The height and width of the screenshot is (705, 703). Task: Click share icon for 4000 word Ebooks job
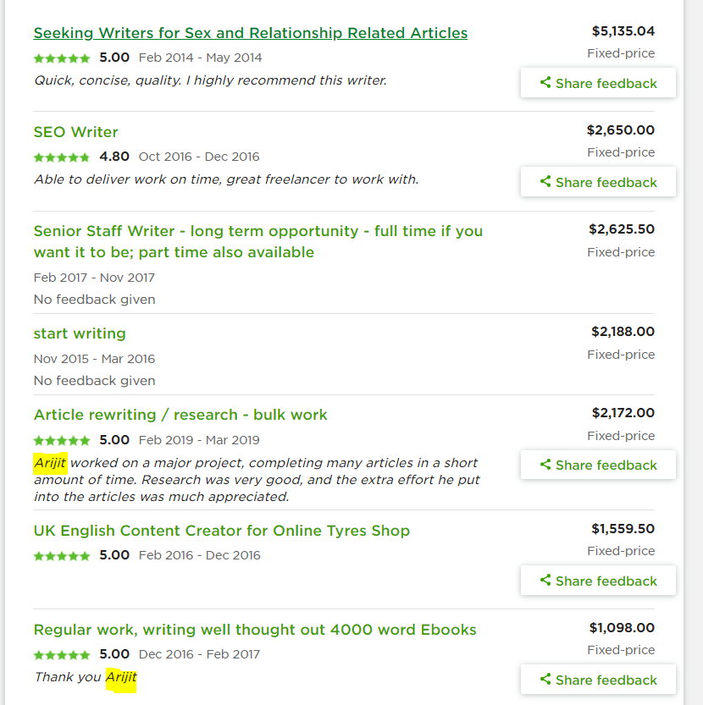point(545,680)
